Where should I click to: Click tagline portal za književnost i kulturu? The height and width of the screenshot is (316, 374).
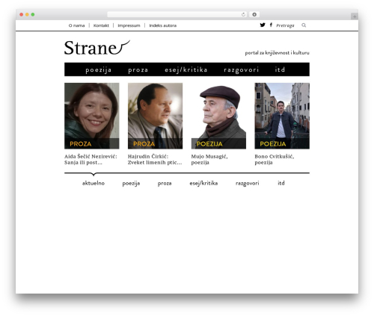[x=277, y=53]
